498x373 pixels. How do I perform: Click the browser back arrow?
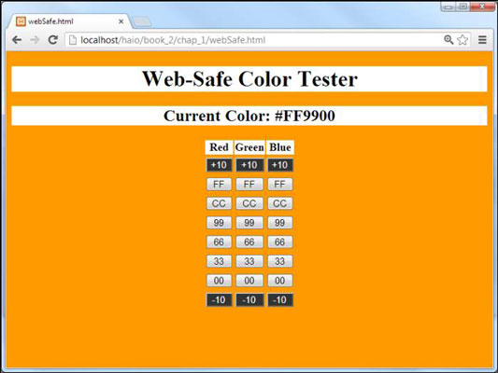click(17, 40)
